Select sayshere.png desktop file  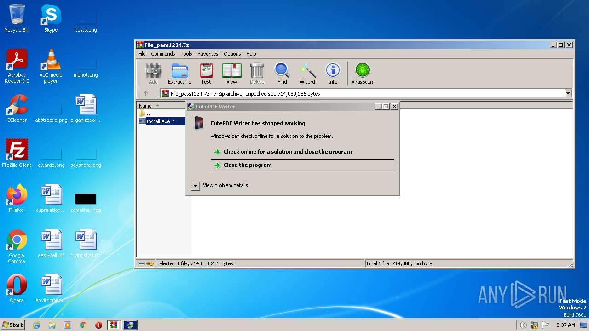[86, 157]
